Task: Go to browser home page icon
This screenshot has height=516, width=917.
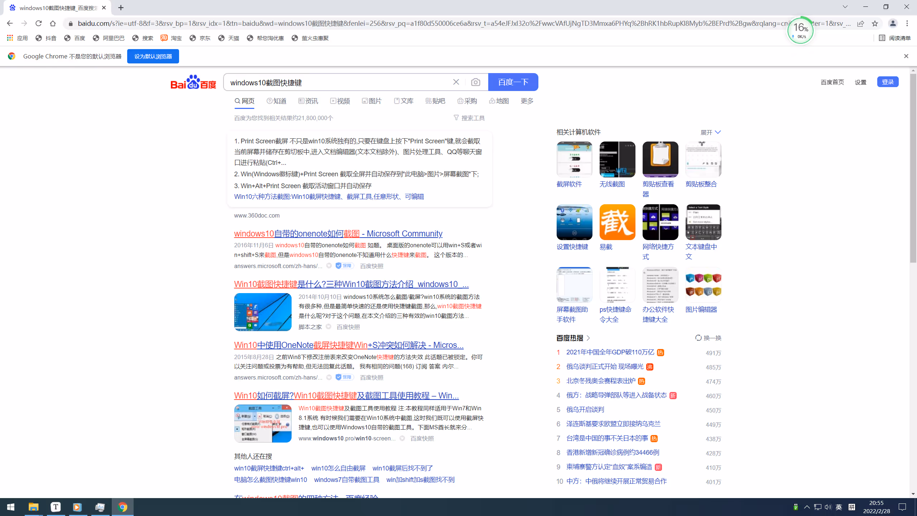Action: [x=53, y=24]
